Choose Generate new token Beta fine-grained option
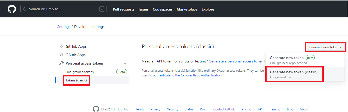The image size is (348, 112). click(x=305, y=60)
